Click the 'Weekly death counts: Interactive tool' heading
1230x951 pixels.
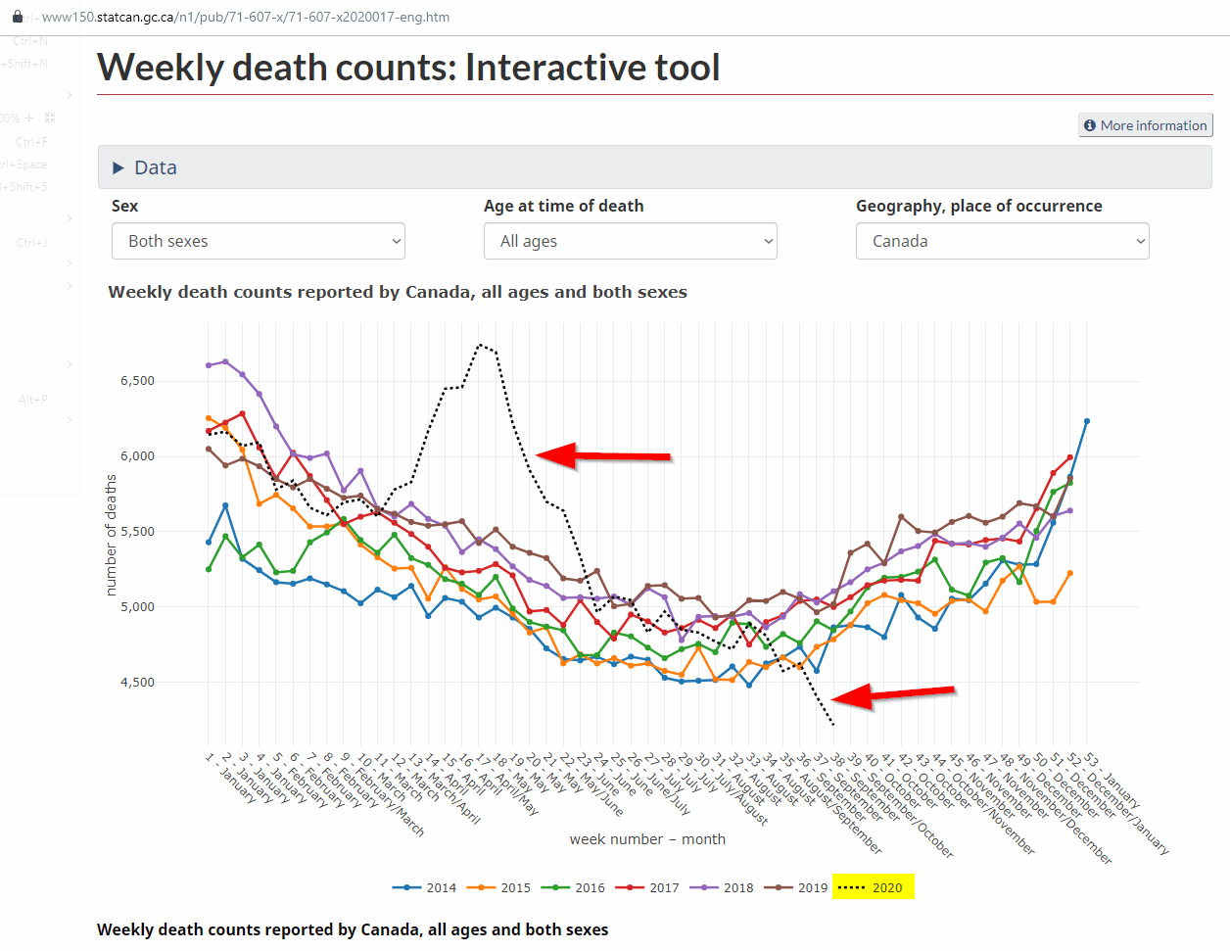coord(408,68)
